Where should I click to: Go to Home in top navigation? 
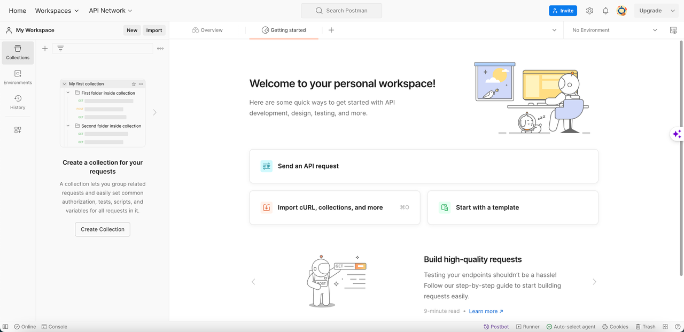click(18, 11)
